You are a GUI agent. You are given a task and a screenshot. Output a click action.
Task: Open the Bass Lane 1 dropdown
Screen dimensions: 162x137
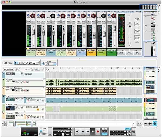coord(33,101)
